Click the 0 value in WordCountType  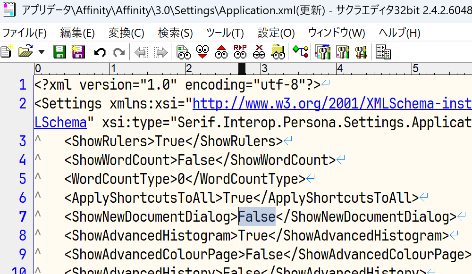pos(182,179)
